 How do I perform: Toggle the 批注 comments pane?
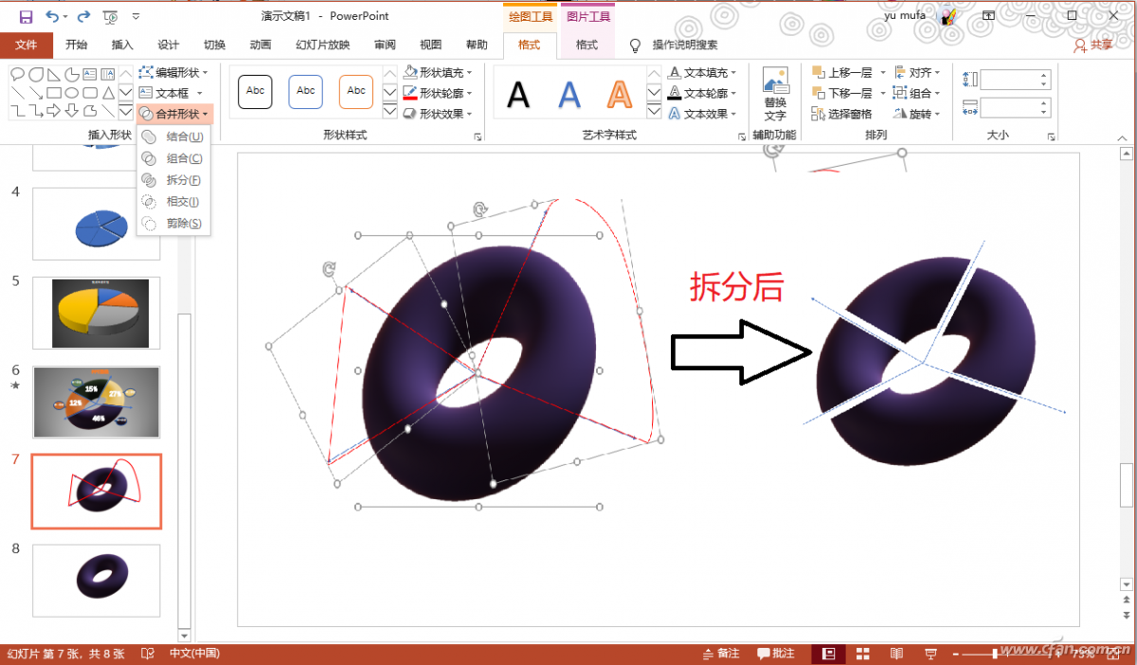[x=777, y=654]
